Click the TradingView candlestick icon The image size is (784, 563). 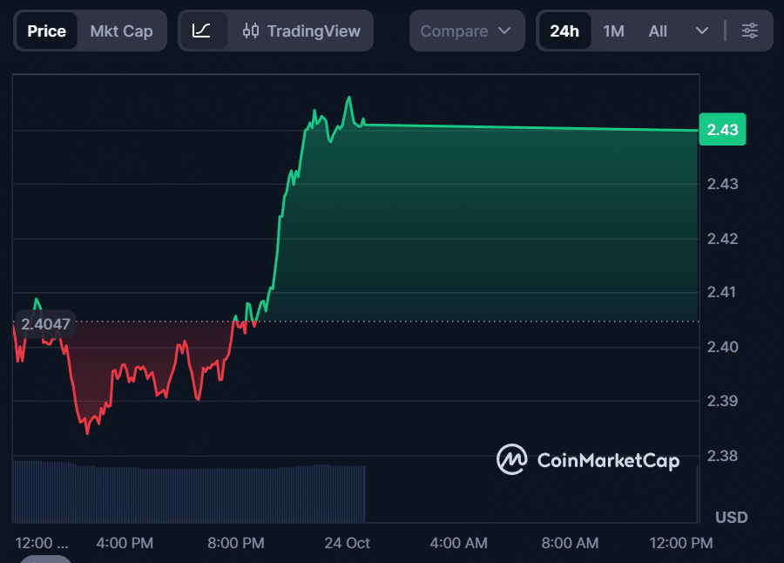tap(251, 31)
